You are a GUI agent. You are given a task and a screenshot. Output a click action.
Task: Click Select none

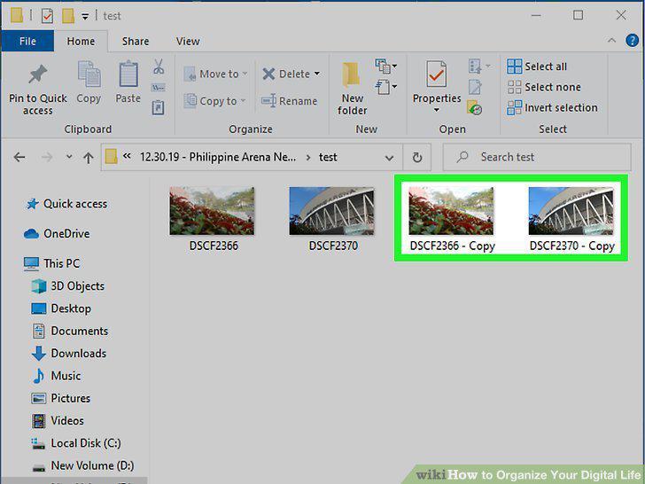pyautogui.click(x=544, y=87)
